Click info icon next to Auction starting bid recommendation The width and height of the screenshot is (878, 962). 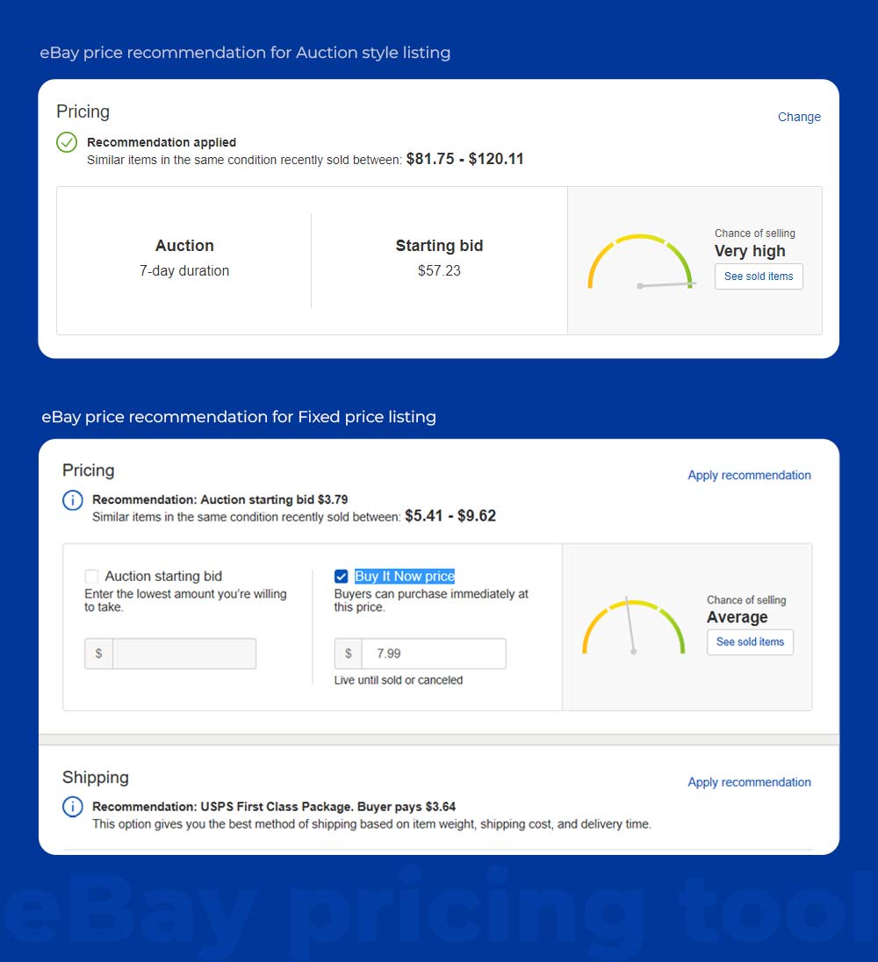(x=72, y=500)
